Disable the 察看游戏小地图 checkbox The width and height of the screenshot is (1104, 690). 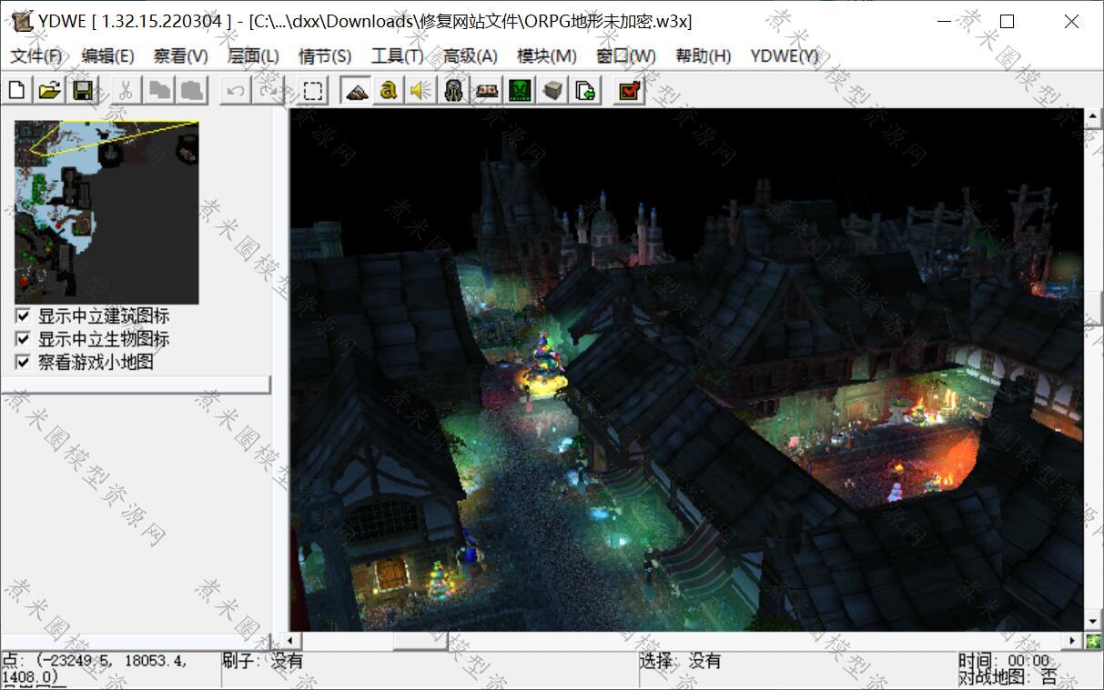coord(23,362)
